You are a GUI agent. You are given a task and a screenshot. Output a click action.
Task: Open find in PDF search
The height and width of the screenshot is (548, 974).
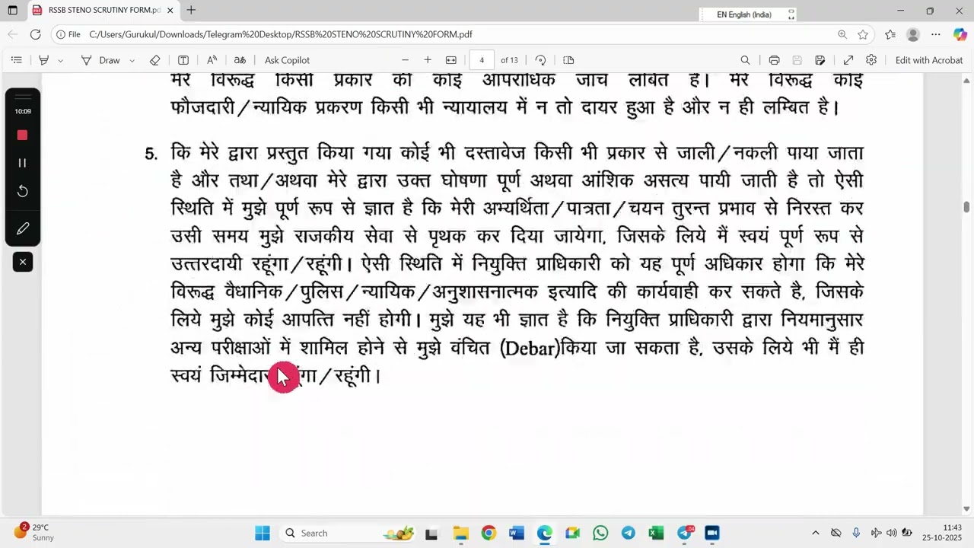tap(745, 60)
